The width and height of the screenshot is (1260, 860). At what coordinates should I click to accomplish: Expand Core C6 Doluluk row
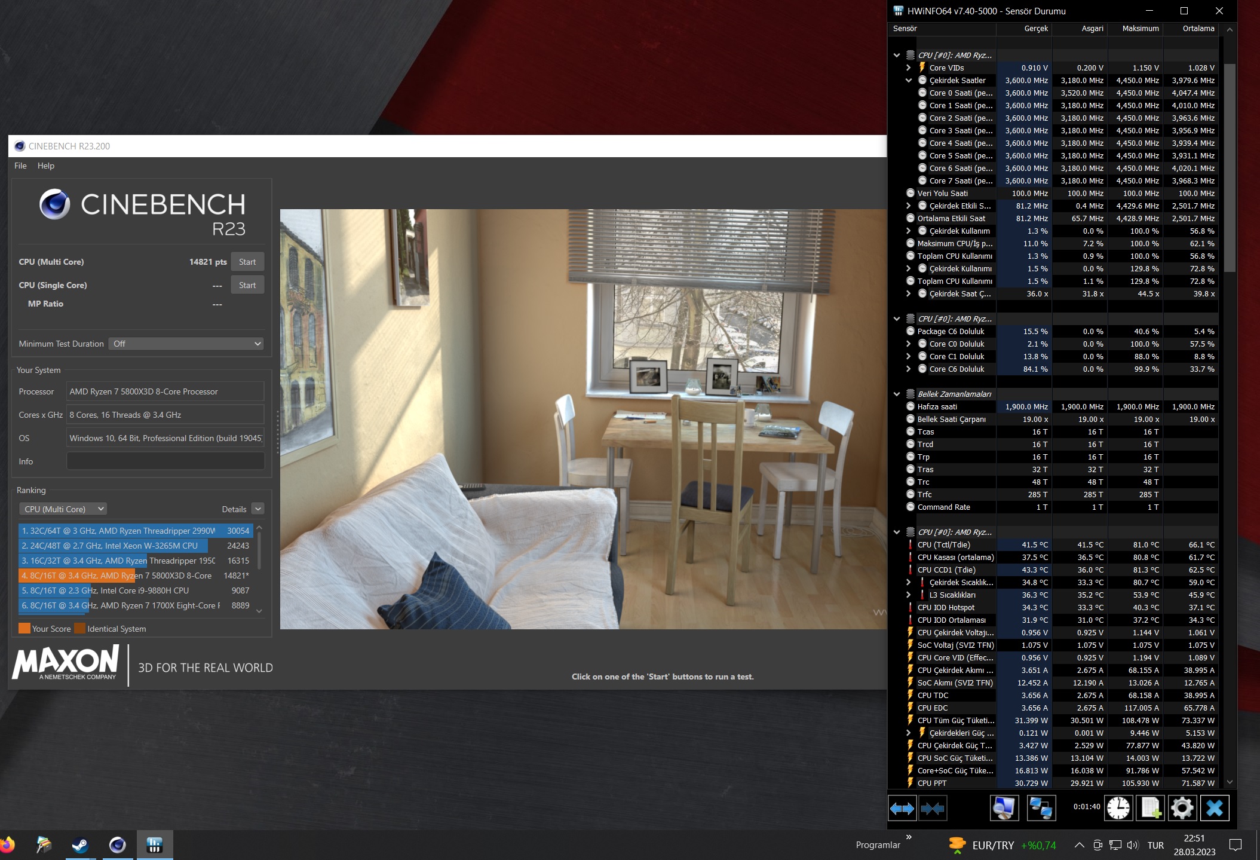[909, 369]
